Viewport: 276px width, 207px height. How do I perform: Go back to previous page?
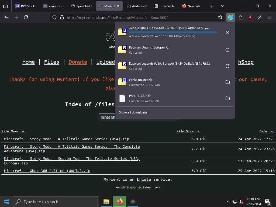point(6,17)
